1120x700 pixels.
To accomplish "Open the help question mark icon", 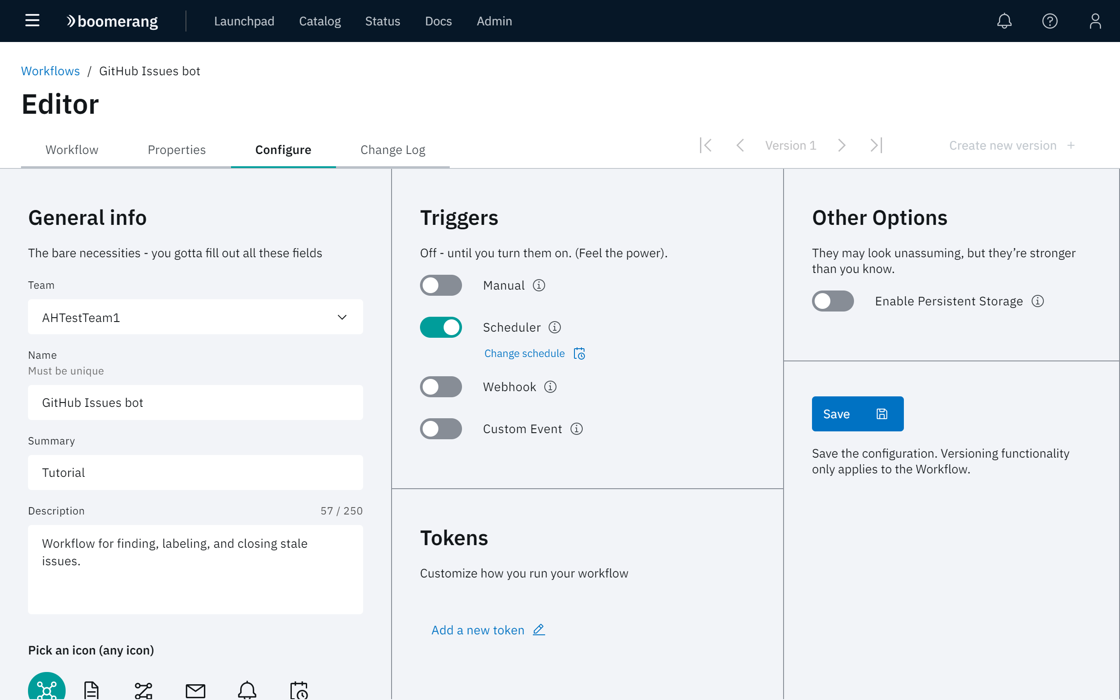I will pyautogui.click(x=1050, y=21).
